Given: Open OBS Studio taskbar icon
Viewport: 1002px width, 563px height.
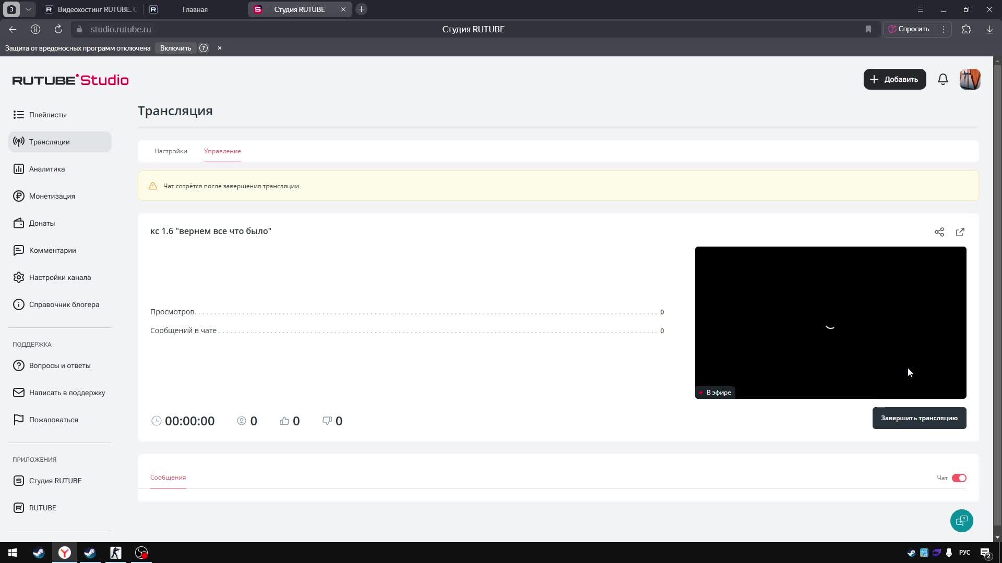Looking at the screenshot, I should click(141, 553).
